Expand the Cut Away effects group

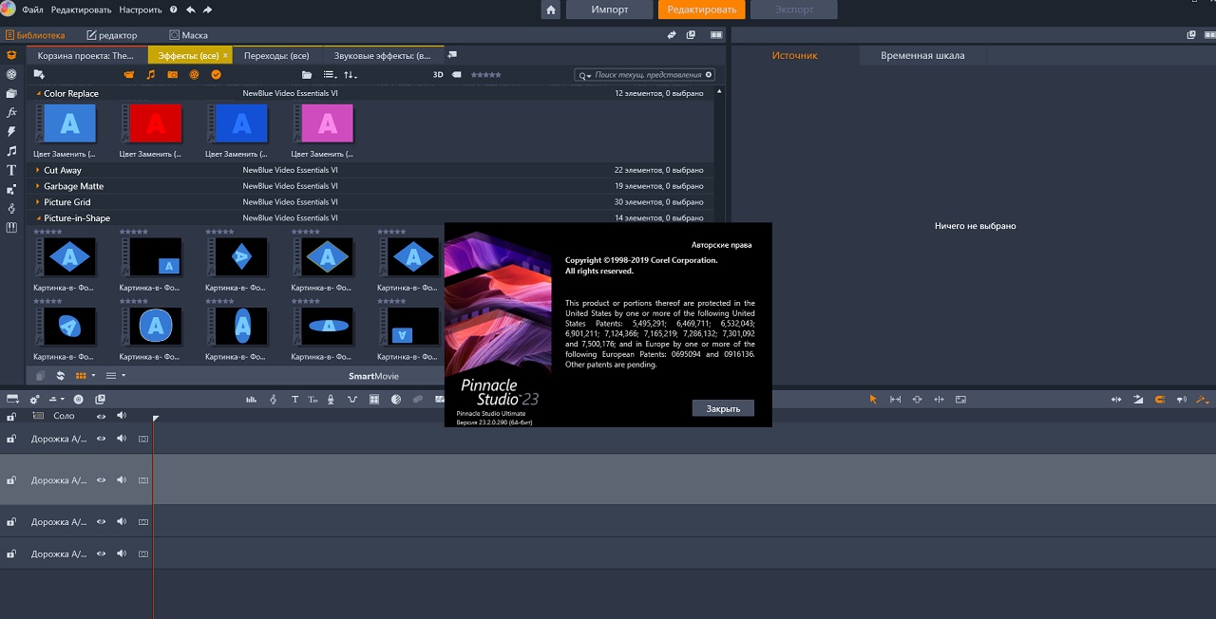click(x=38, y=171)
